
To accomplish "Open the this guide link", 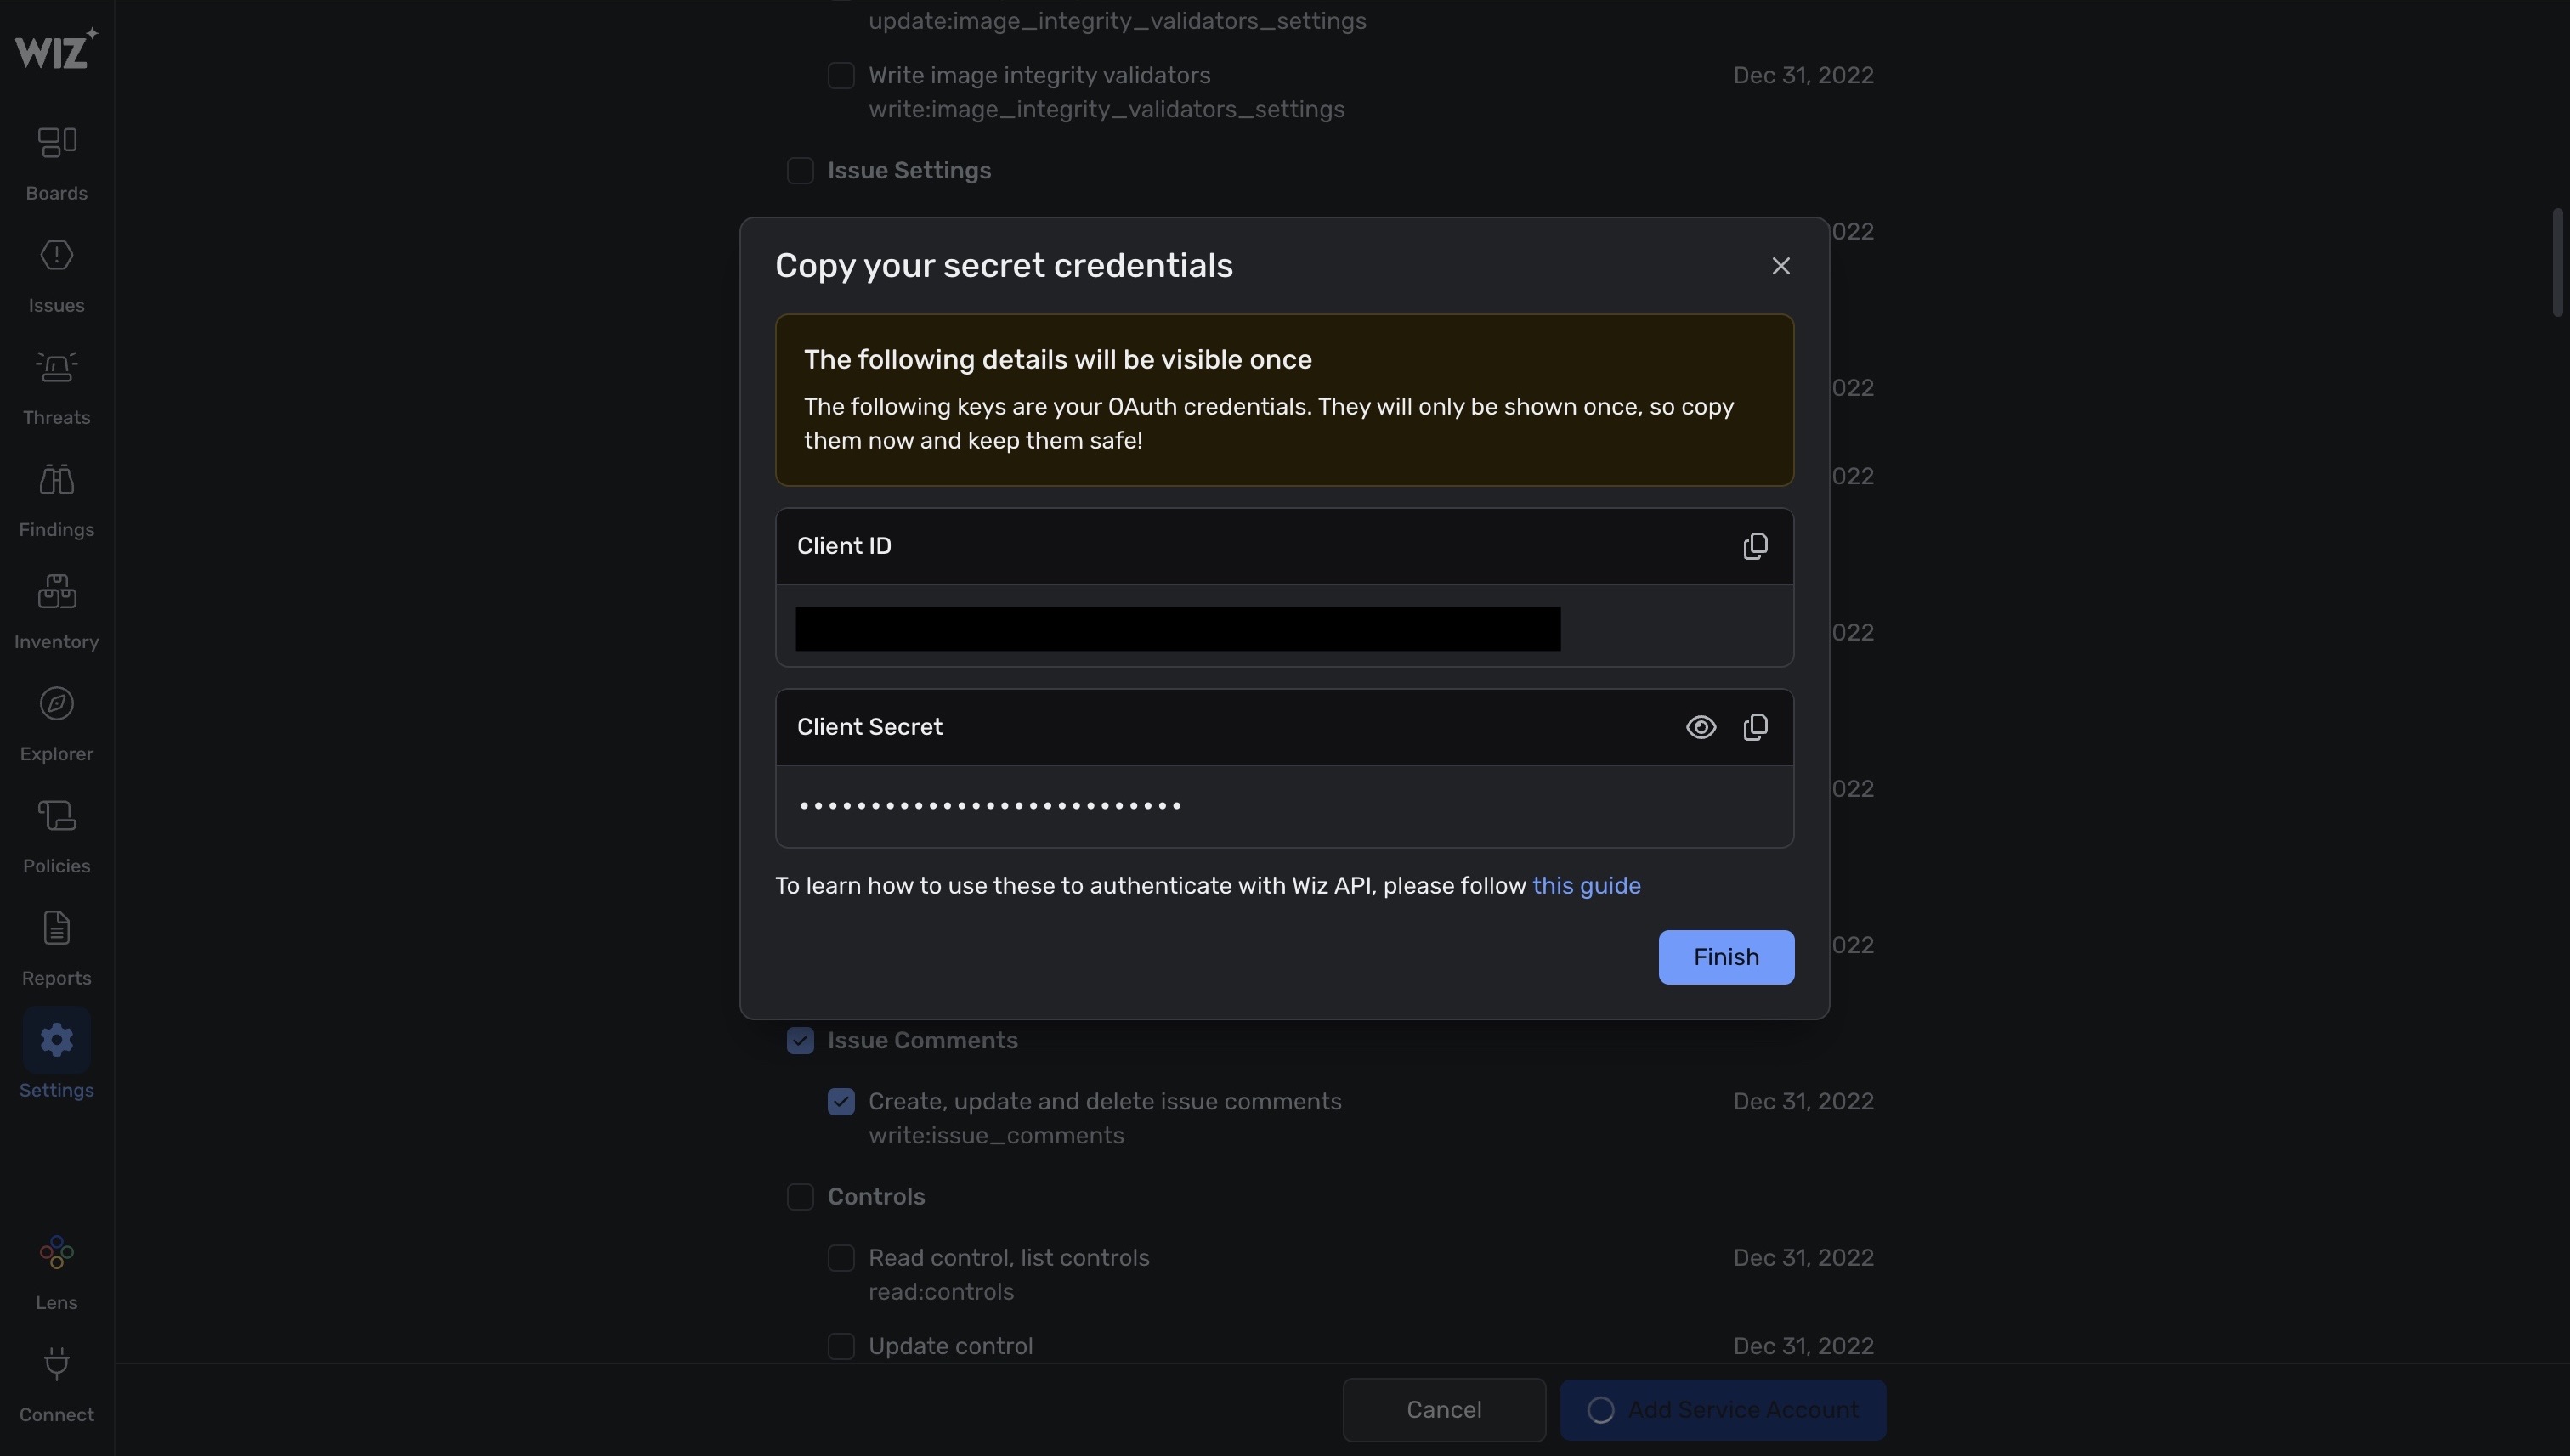I will pos(1586,886).
